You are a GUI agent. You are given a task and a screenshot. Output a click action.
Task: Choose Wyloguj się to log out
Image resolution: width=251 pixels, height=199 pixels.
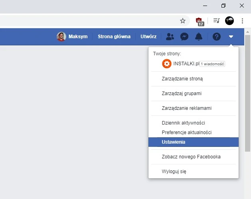point(174,172)
